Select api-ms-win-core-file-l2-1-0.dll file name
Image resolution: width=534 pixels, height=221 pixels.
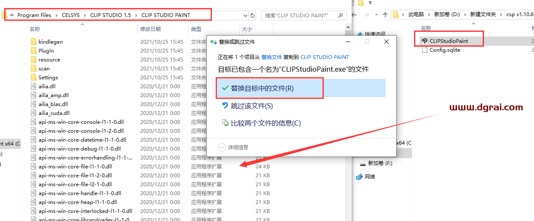[x=75, y=185]
